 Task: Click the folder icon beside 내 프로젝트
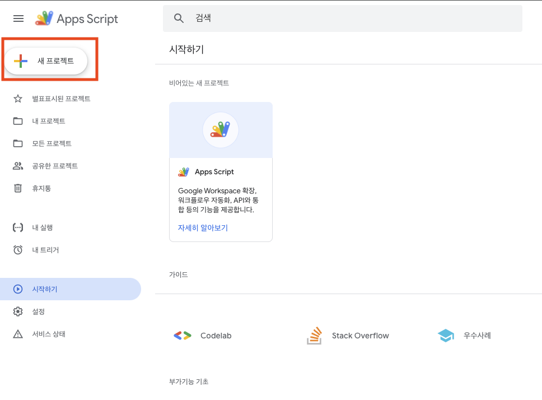18,121
